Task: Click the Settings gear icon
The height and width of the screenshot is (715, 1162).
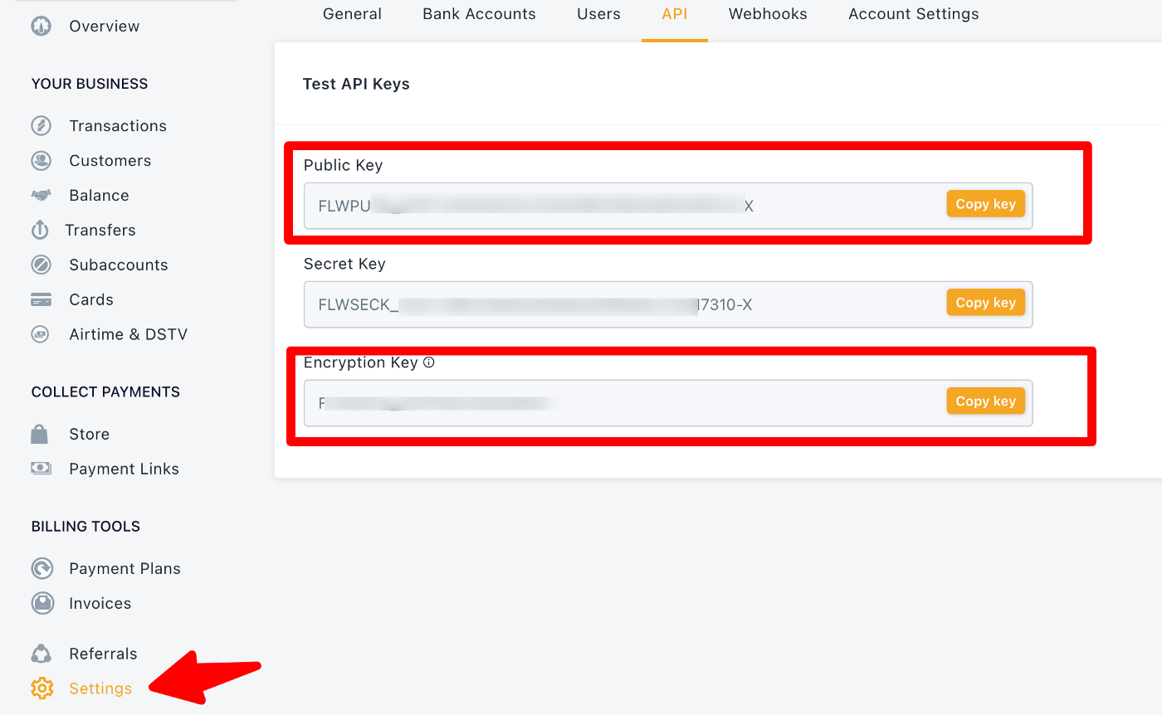Action: point(41,688)
